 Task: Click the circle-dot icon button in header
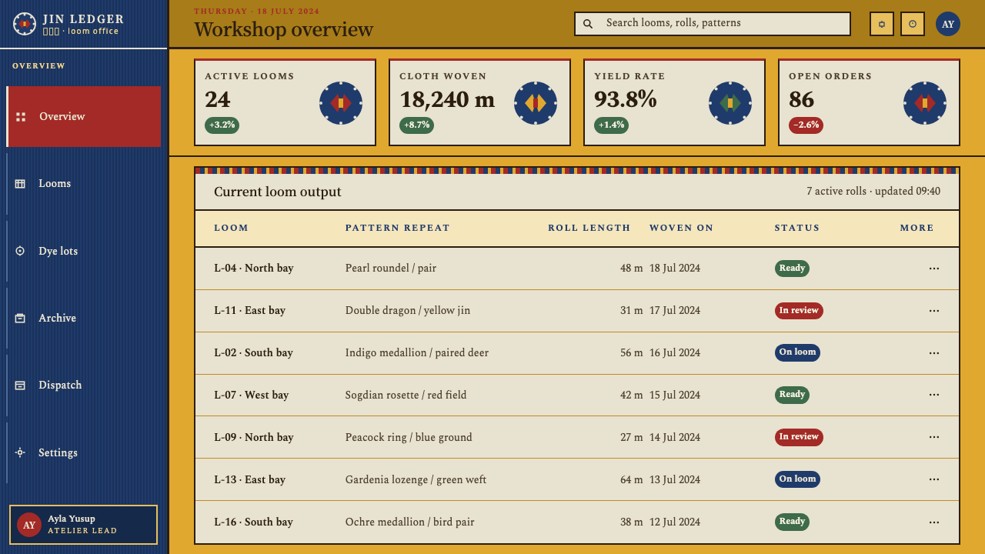(x=913, y=24)
